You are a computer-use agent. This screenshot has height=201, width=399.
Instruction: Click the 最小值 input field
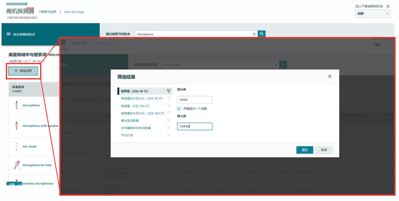pos(194,100)
